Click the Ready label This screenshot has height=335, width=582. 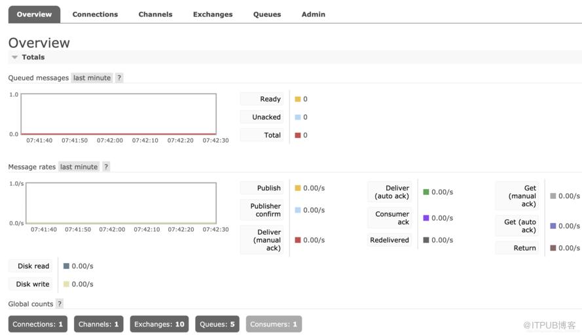click(262, 99)
